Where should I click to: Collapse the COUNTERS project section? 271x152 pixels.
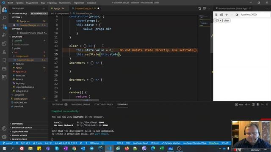[x=17, y=37]
